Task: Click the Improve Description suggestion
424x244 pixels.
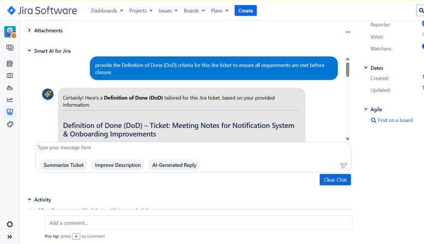Action: (x=118, y=165)
